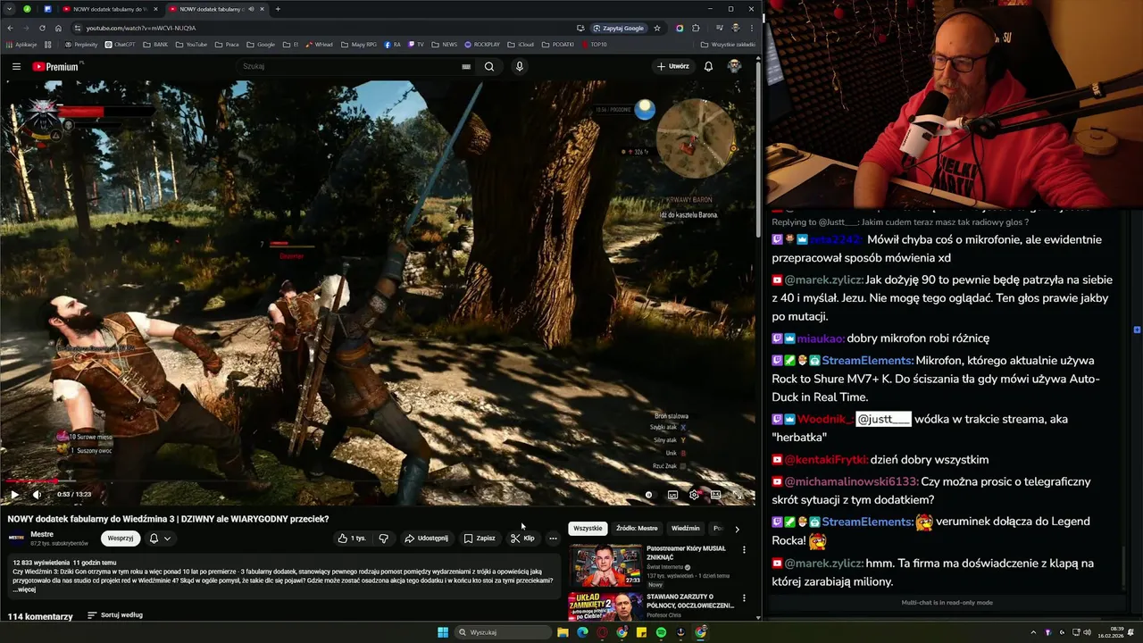The width and height of the screenshot is (1143, 643).
Task: Open options for Patostreamer video suggestion
Action: (744, 550)
